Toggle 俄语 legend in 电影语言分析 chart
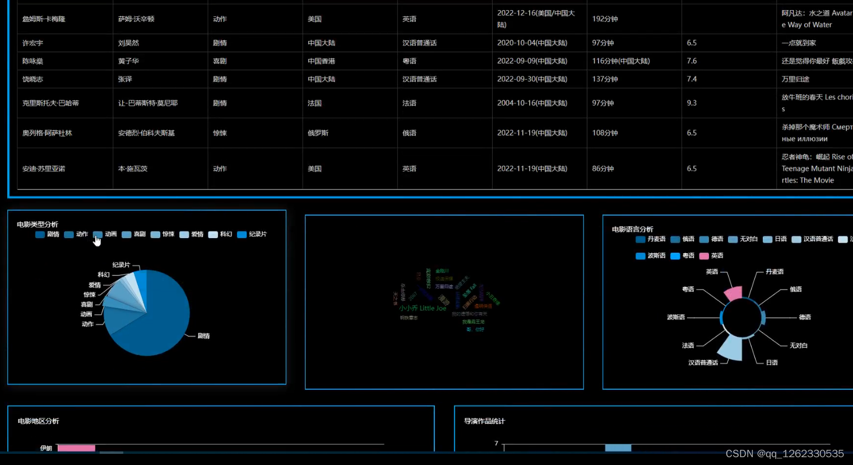 pos(683,239)
